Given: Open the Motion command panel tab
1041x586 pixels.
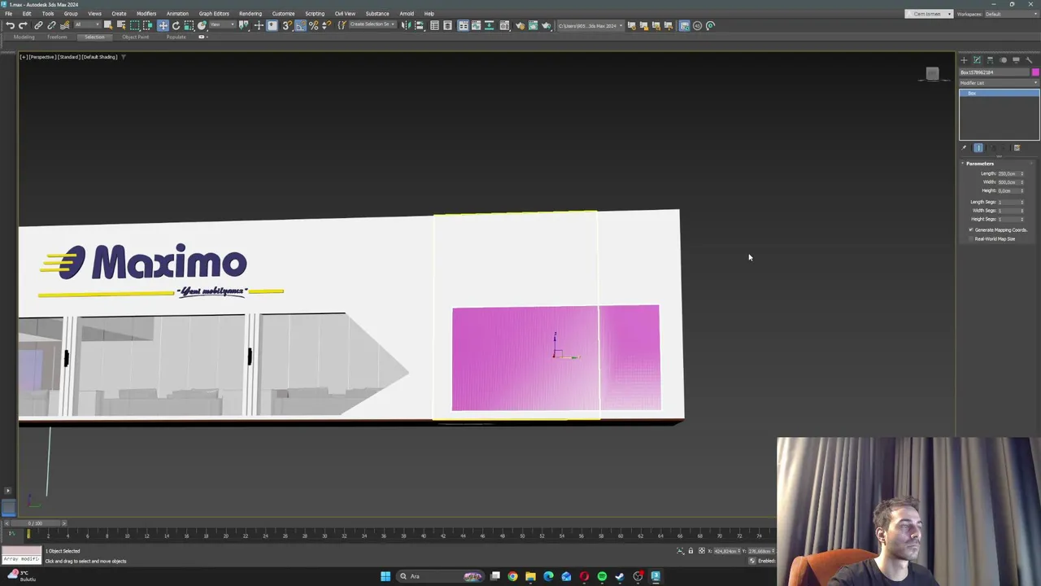Looking at the screenshot, I should pos(1003,60).
